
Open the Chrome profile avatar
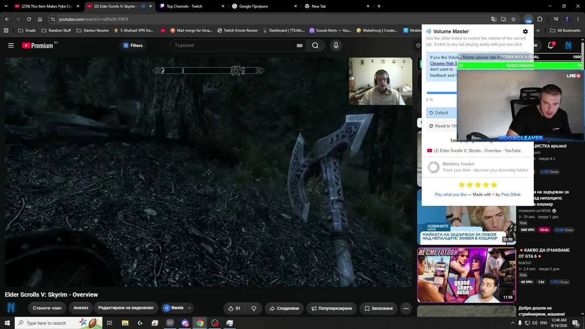click(567, 19)
